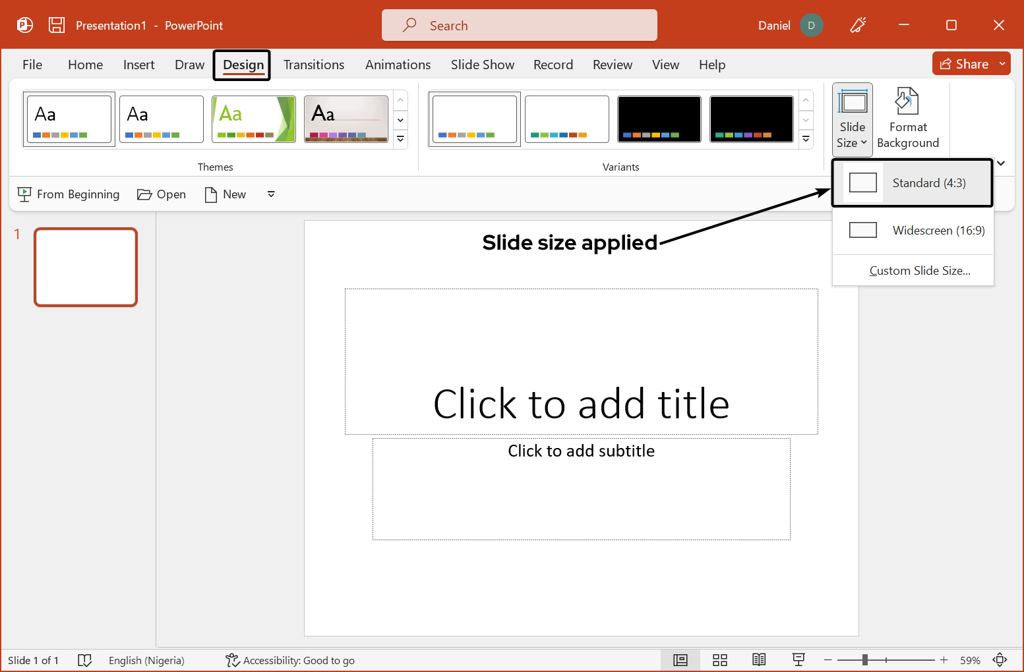
Task: Switch to Slide Sorter view
Action: coord(719,659)
